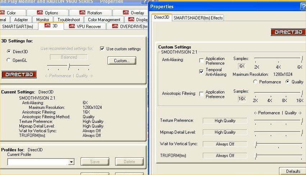
Task: Uncheck Use custom settings
Action: [102, 49]
